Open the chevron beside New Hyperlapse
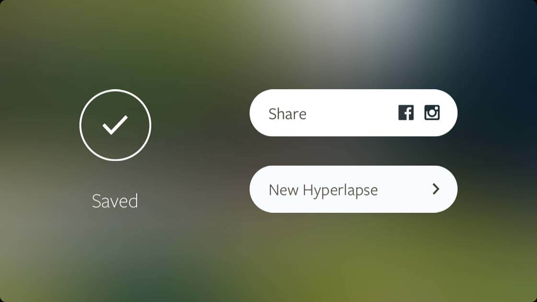The height and width of the screenshot is (302, 537). point(436,189)
